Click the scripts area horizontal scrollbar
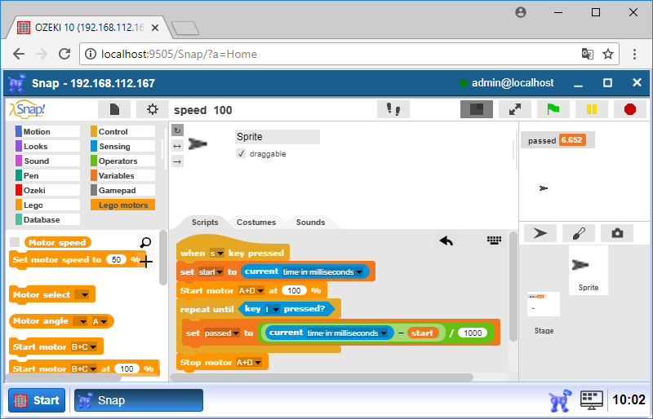Viewport: 653px width, 419px height. tap(322, 377)
